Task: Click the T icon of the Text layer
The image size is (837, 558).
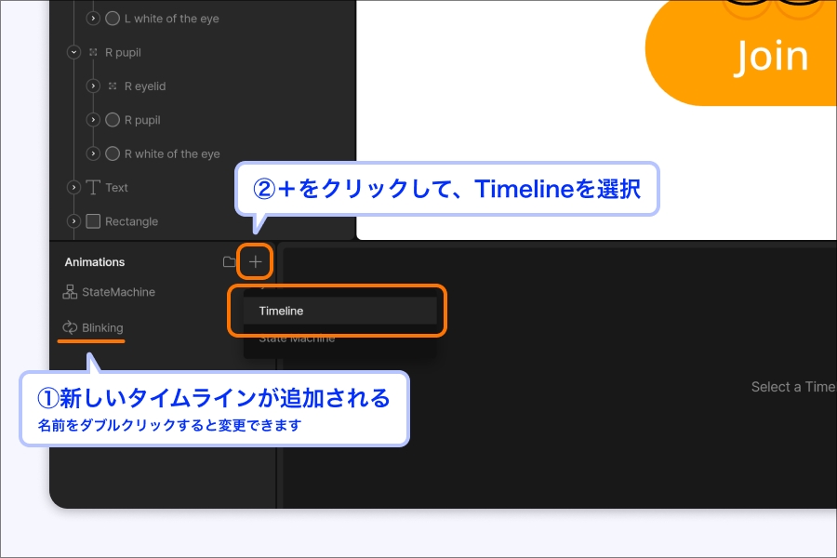Action: pyautogui.click(x=93, y=188)
